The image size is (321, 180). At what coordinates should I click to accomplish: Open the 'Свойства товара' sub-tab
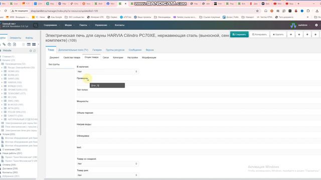pos(72,57)
